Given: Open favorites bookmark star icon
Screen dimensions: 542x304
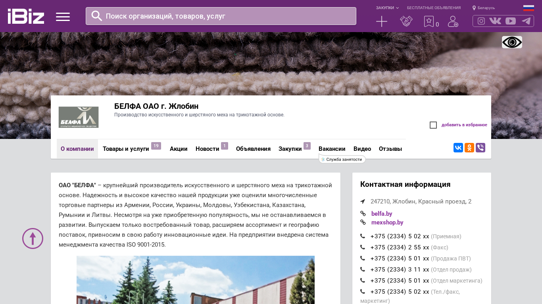Looking at the screenshot, I should pyautogui.click(x=429, y=21).
